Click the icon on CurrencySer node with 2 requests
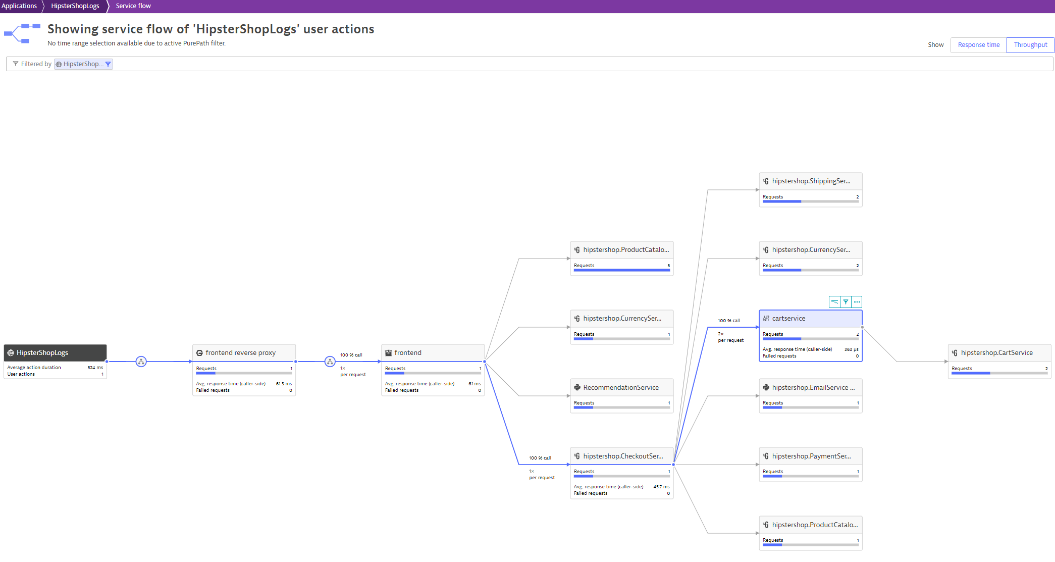1055x562 pixels. pyautogui.click(x=766, y=250)
